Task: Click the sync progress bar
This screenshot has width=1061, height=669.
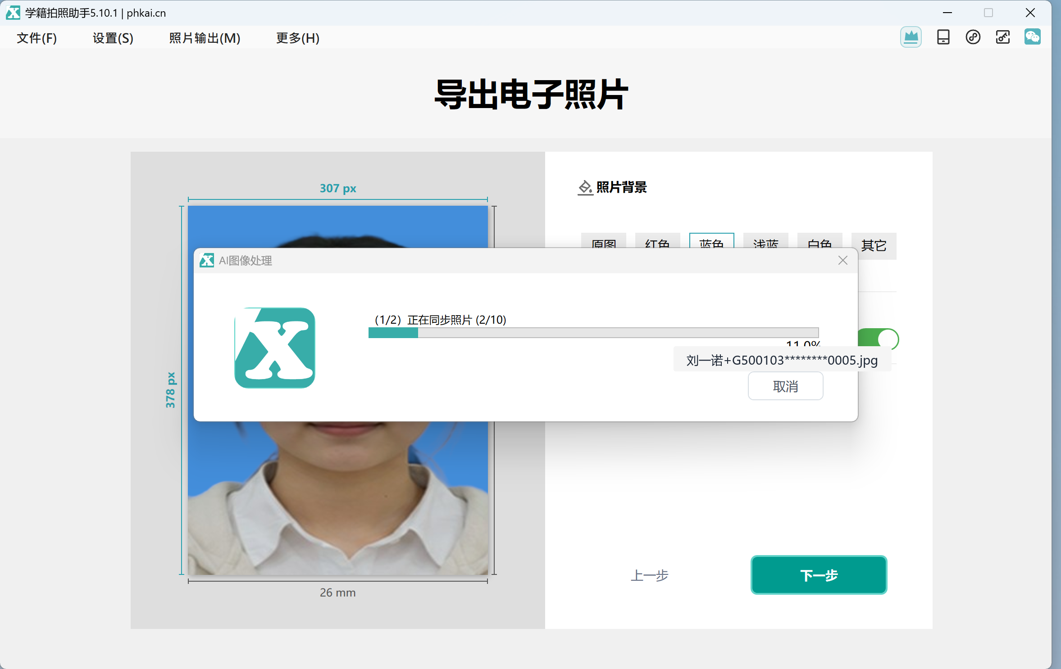Action: point(593,333)
